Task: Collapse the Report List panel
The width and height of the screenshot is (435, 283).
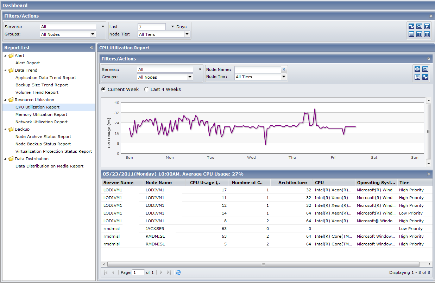Action: click(x=92, y=48)
